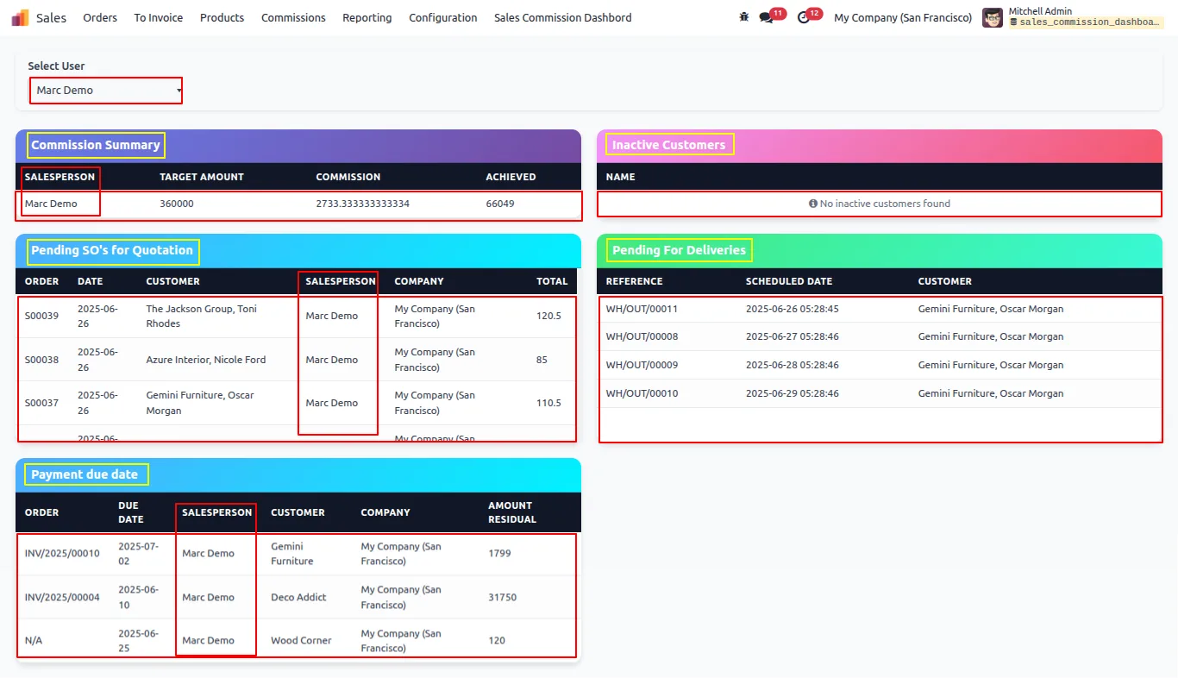The height and width of the screenshot is (678, 1178).
Task: Open the Configuration menu
Action: tap(443, 17)
